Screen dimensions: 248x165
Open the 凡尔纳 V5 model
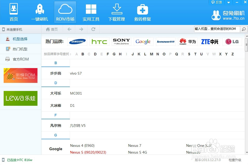click(78, 126)
